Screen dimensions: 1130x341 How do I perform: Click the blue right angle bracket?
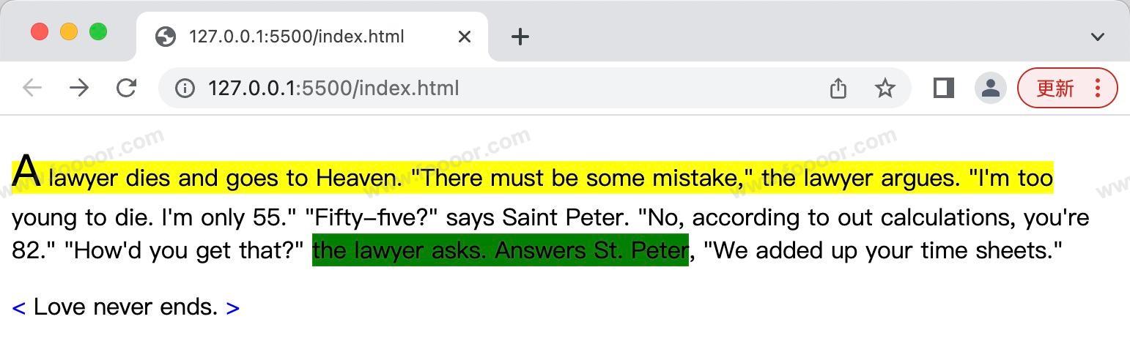point(232,308)
